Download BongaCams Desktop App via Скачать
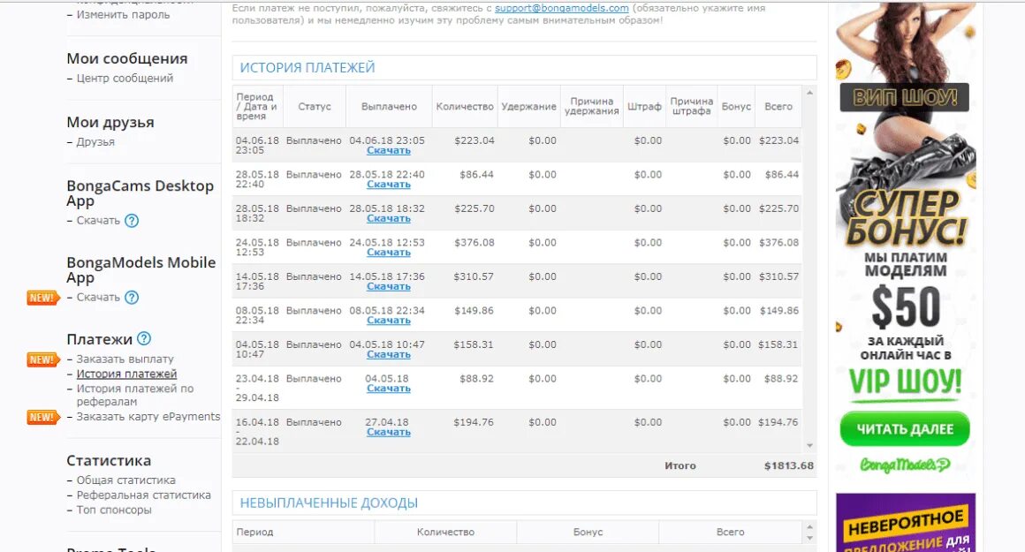Image resolution: width=1025 pixels, height=552 pixels. pyautogui.click(x=98, y=221)
